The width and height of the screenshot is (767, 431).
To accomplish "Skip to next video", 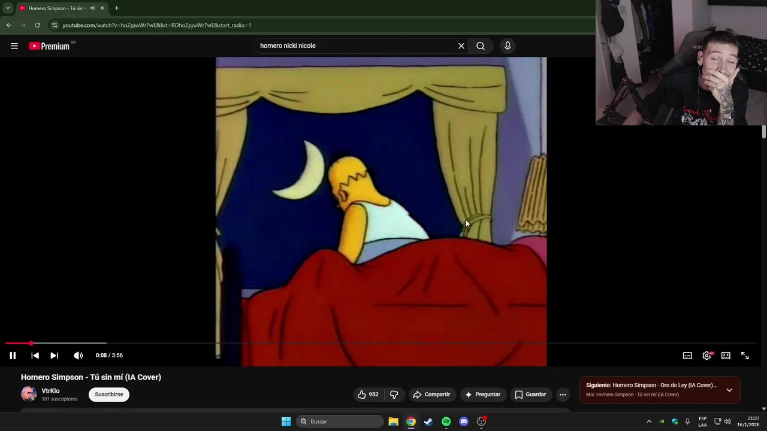I will pos(54,356).
